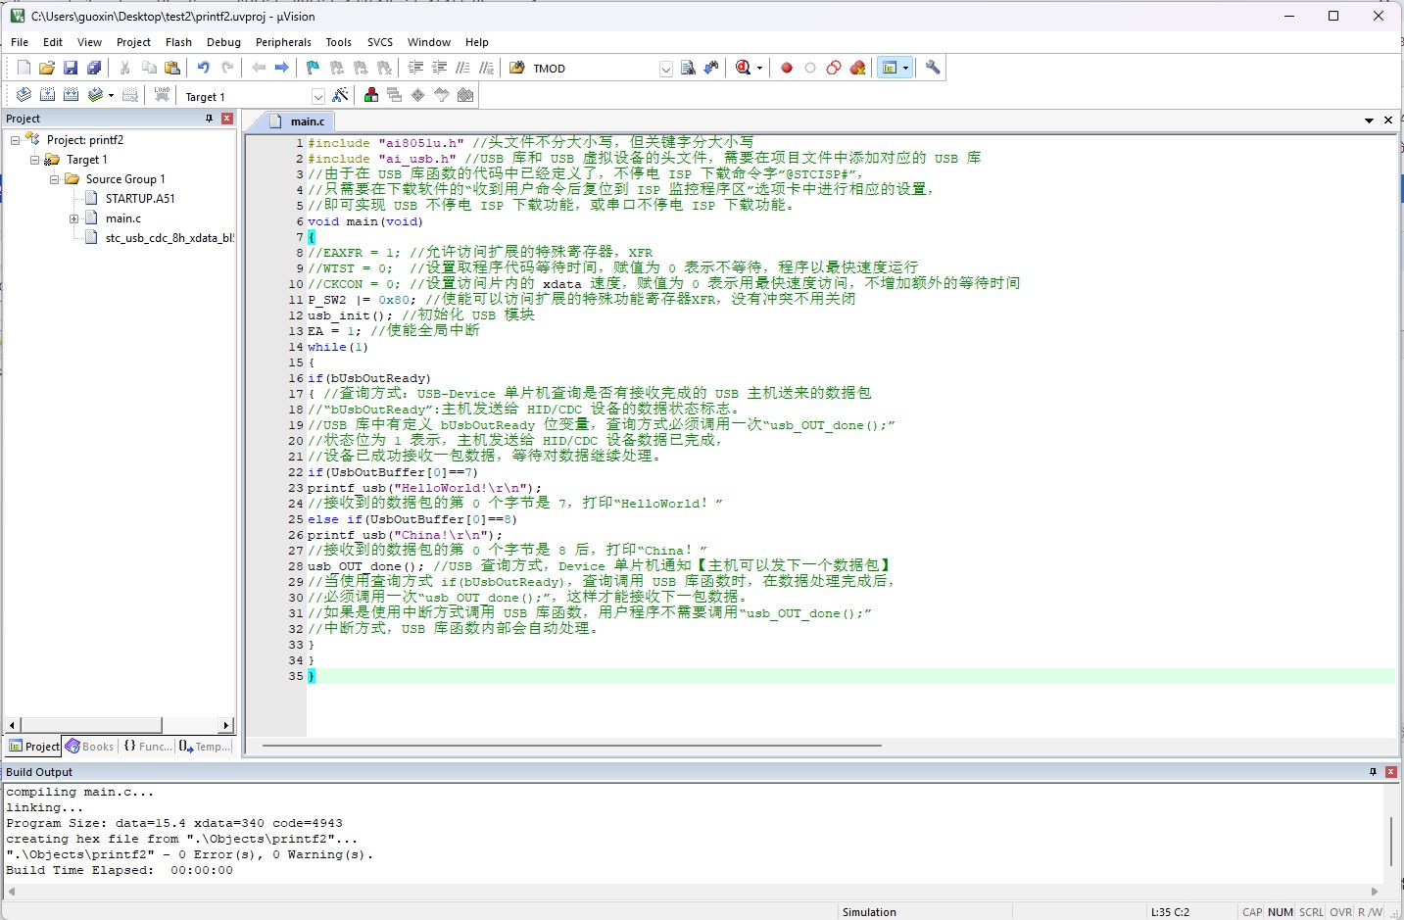1404x920 pixels.
Task: Click Build Output vertical scrollbar
Action: point(1390,840)
